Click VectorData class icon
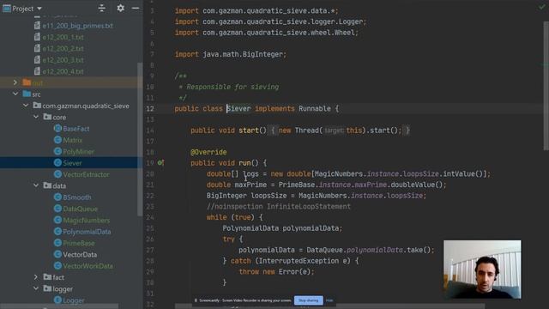549x309 pixels. tap(57, 254)
